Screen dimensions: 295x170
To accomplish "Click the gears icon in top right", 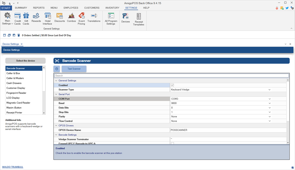I will click(292, 8).
